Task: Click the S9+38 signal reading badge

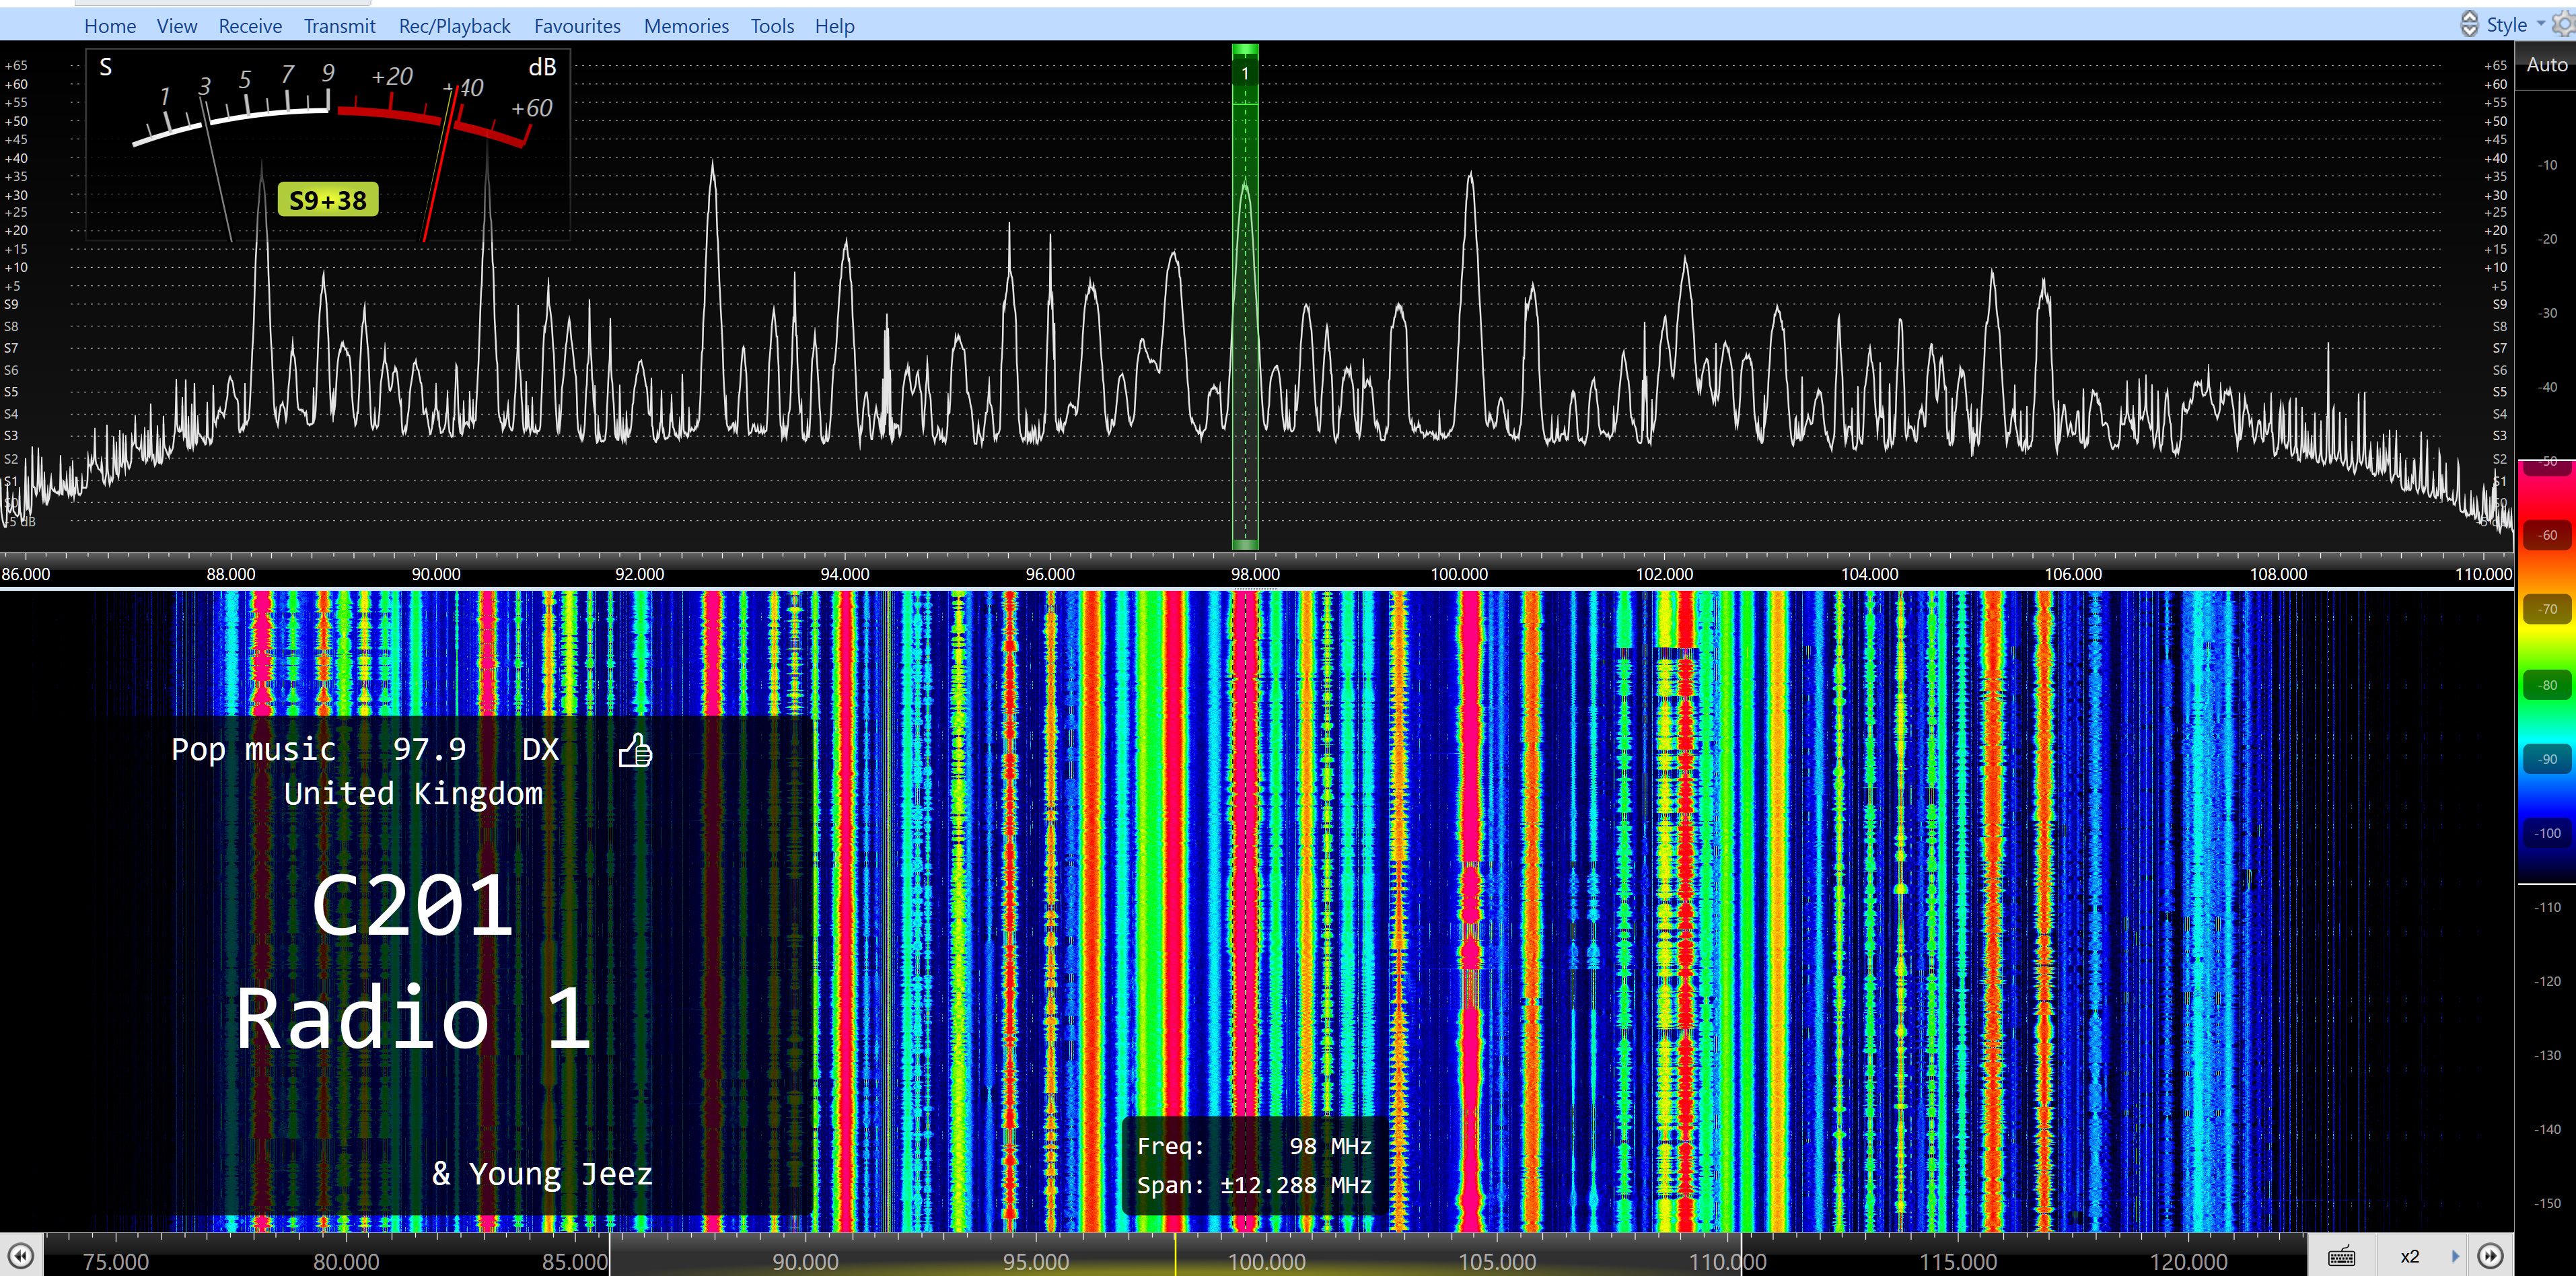Action: click(x=328, y=200)
